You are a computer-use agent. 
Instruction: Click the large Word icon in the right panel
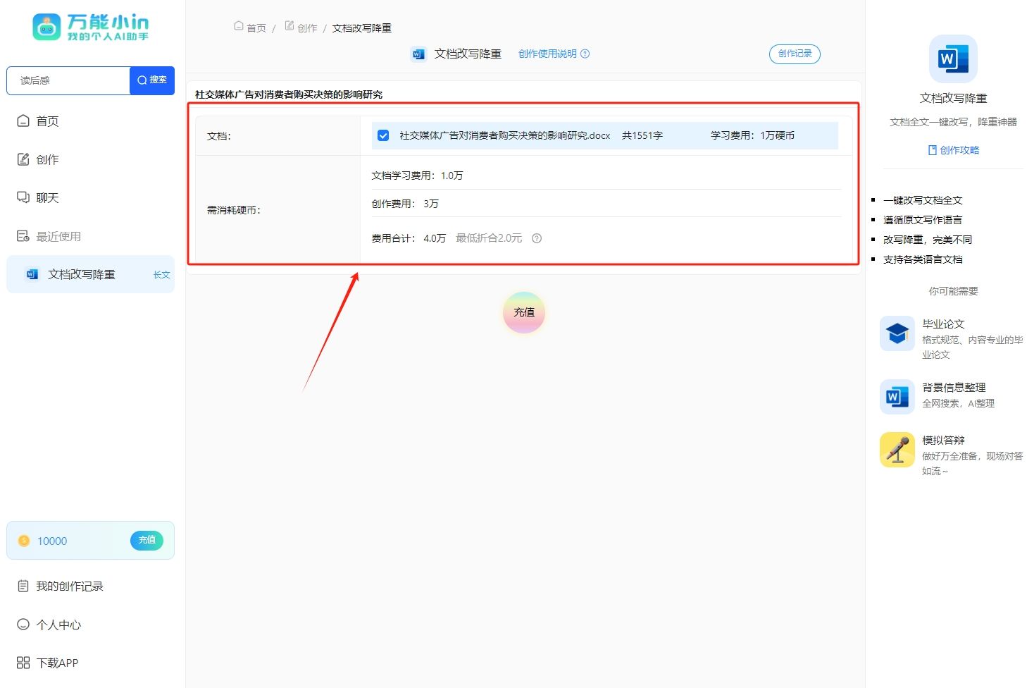953,59
